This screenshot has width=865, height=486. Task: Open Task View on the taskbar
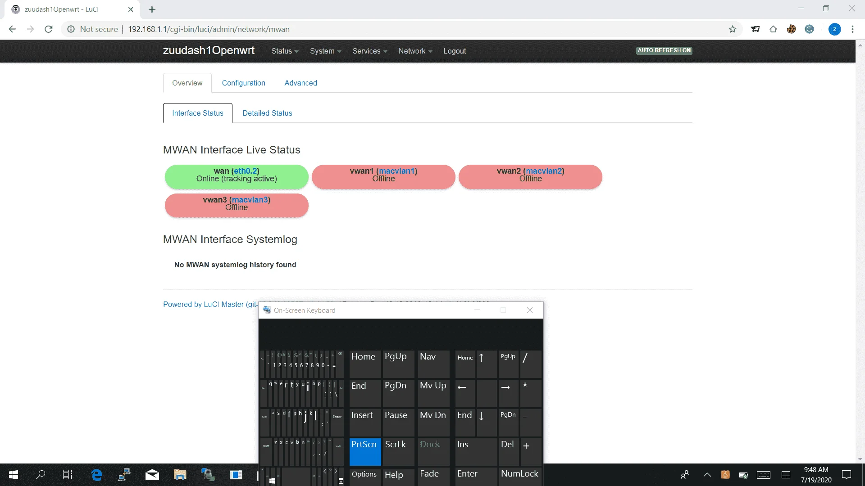68,475
